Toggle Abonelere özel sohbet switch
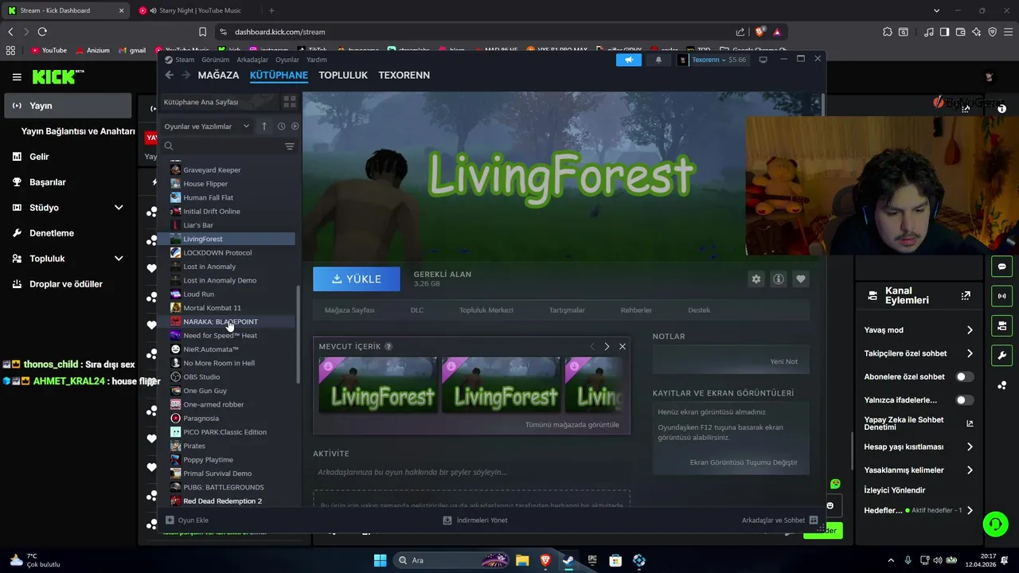Viewport: 1019px width, 573px height. coord(964,376)
